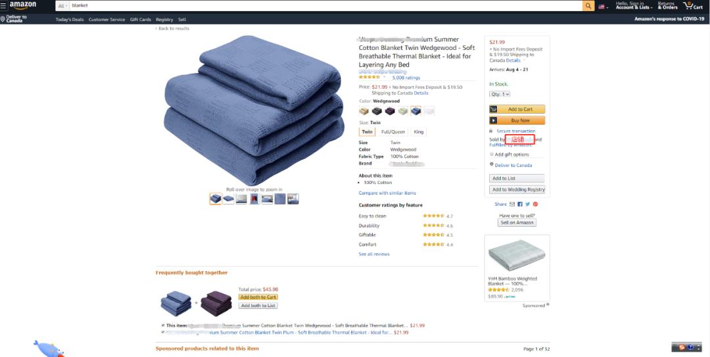
Task: Open the Gift Cards navigation item
Action: coord(141,20)
